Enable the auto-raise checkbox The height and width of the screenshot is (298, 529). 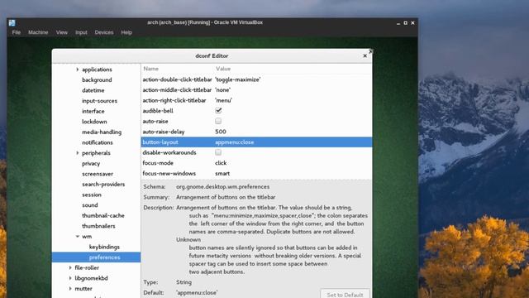pos(218,121)
